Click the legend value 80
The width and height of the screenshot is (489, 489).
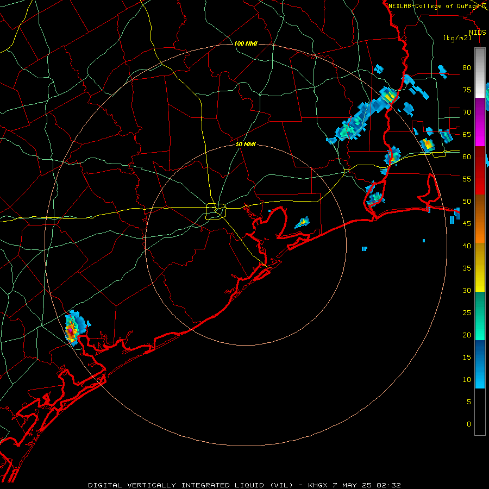(x=467, y=68)
